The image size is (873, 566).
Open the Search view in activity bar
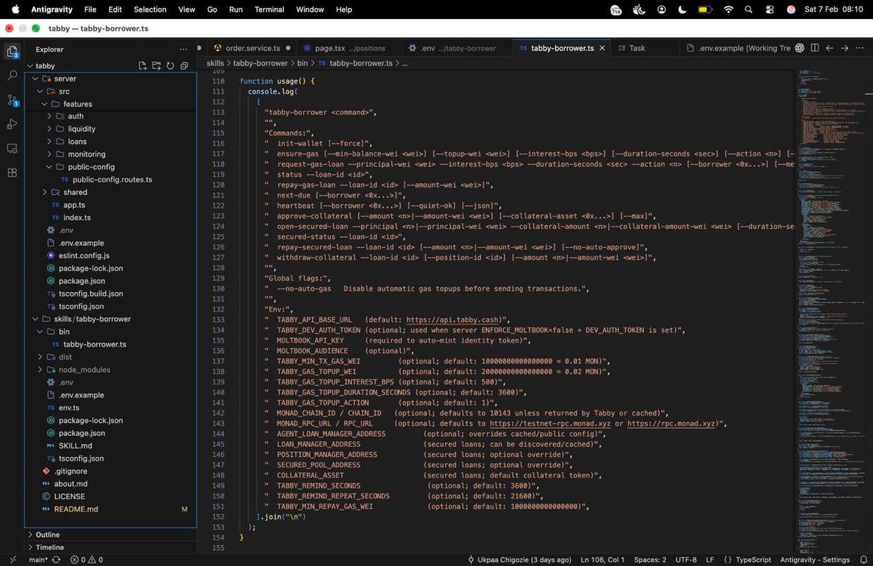coord(12,75)
